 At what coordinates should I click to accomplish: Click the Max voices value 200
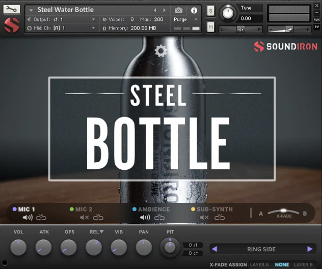[x=158, y=19]
